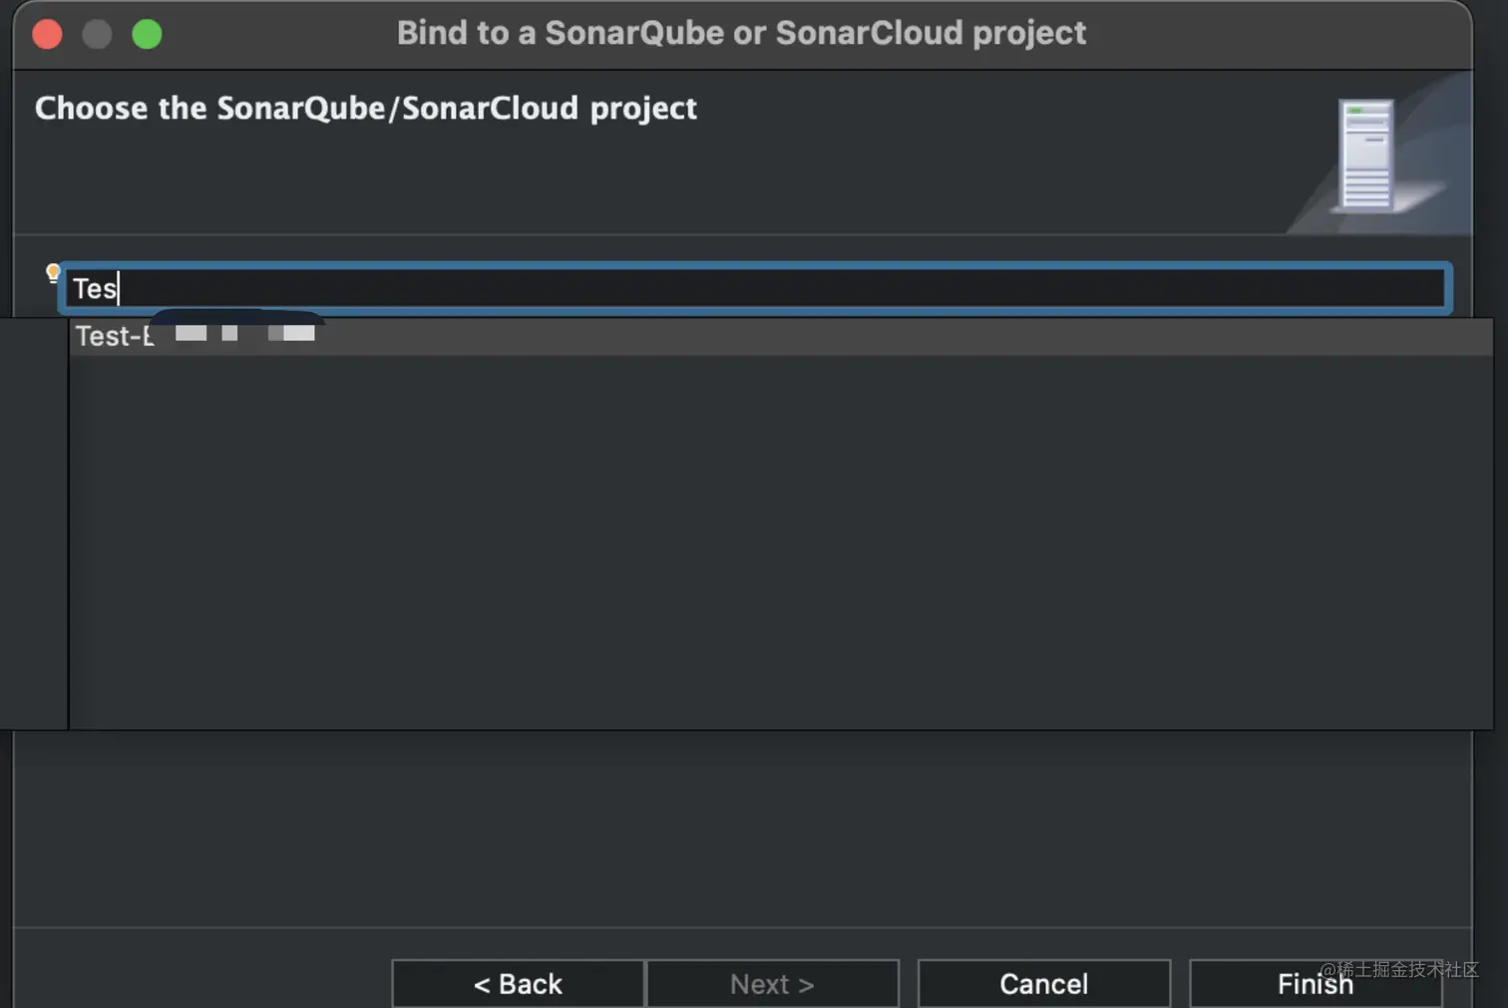Click the typed "Tes" text in field
1508x1008 pixels.
point(94,289)
